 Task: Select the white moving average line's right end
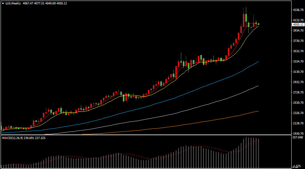tap(258, 86)
